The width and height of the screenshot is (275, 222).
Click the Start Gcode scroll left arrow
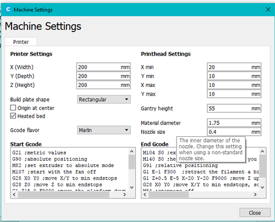point(14,195)
